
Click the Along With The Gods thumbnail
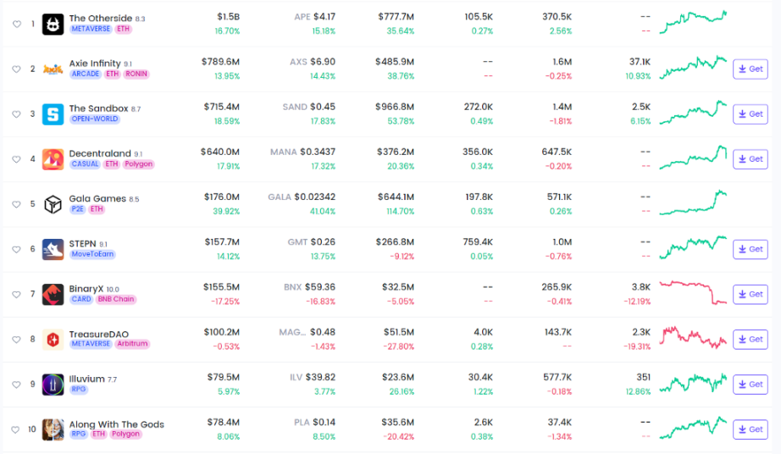(53, 429)
